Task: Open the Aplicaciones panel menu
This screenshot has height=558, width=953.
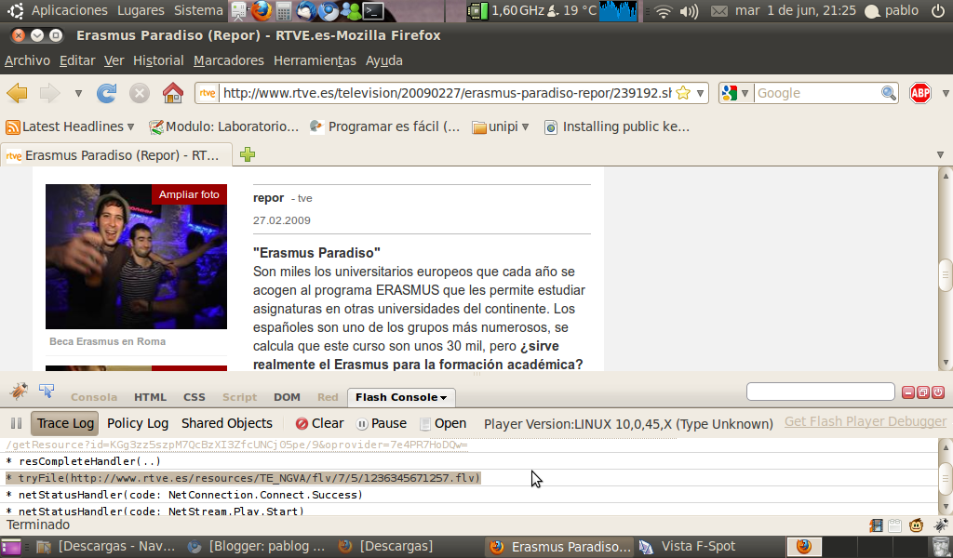Action: [x=69, y=10]
